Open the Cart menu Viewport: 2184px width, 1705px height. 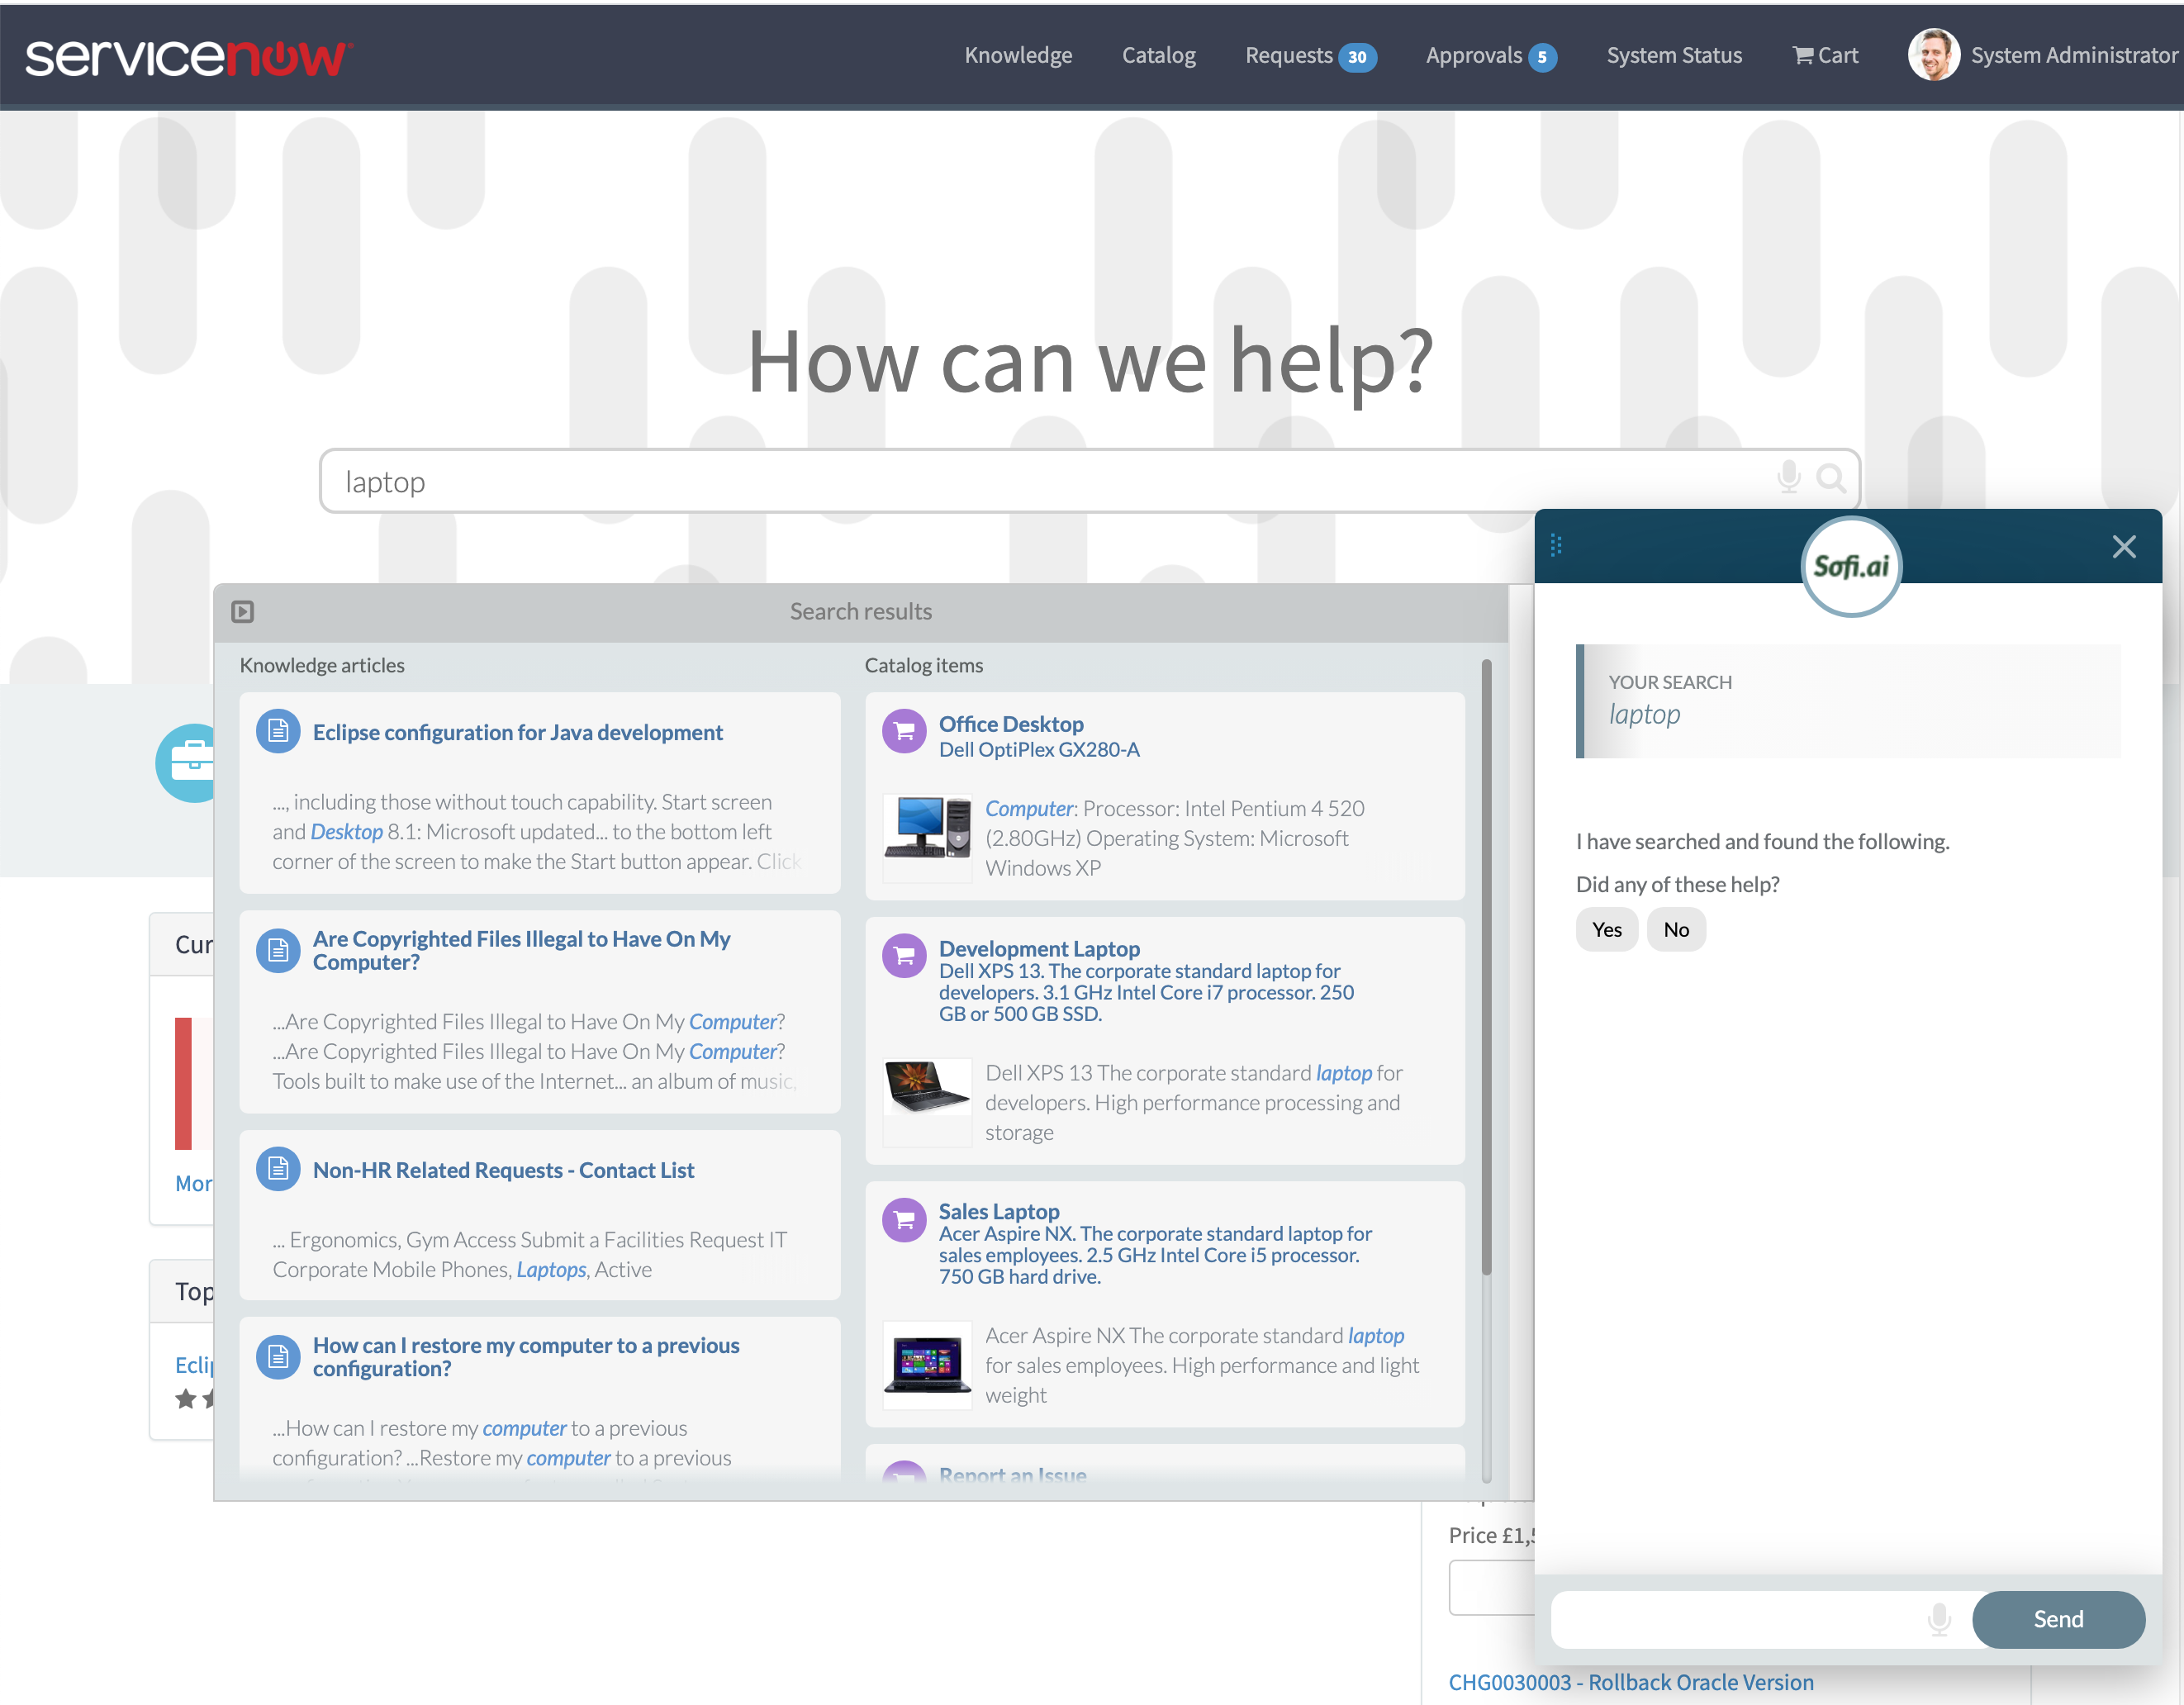1825,56
